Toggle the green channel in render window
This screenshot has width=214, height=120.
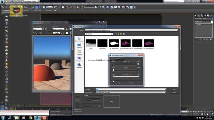coord(57,33)
